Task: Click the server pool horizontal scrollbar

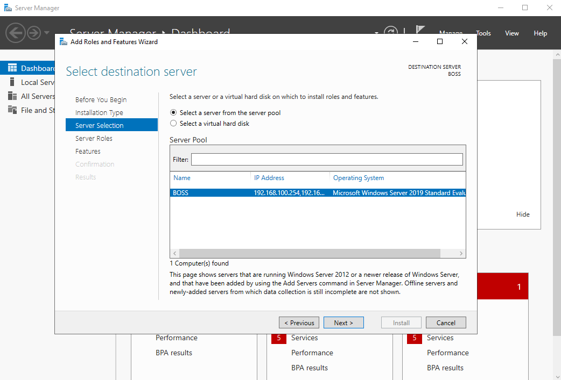Action: 310,254
